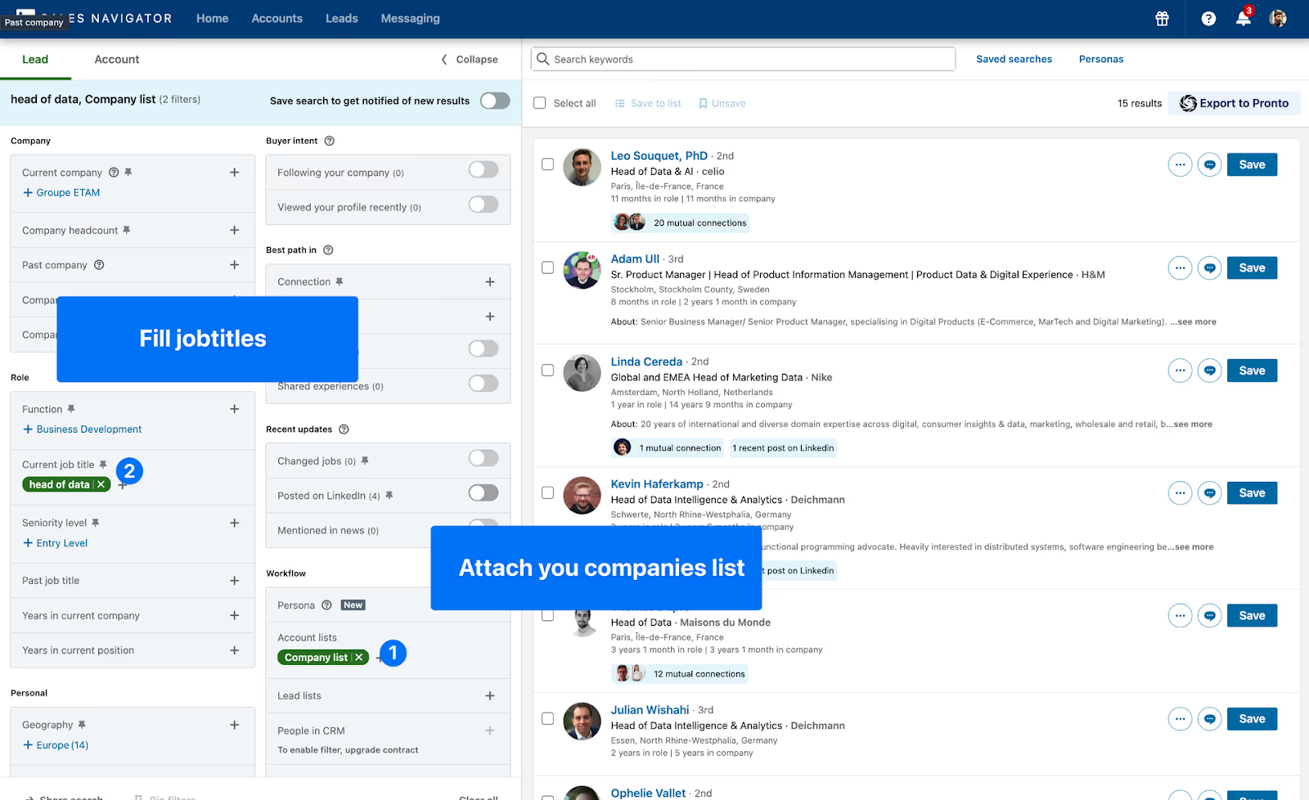Open more options for Julian Wishahi
The image size is (1309, 800).
(1180, 719)
